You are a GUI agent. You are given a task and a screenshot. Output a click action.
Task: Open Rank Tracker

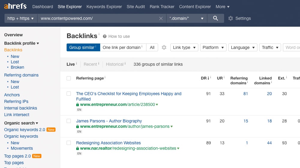tap(162, 7)
